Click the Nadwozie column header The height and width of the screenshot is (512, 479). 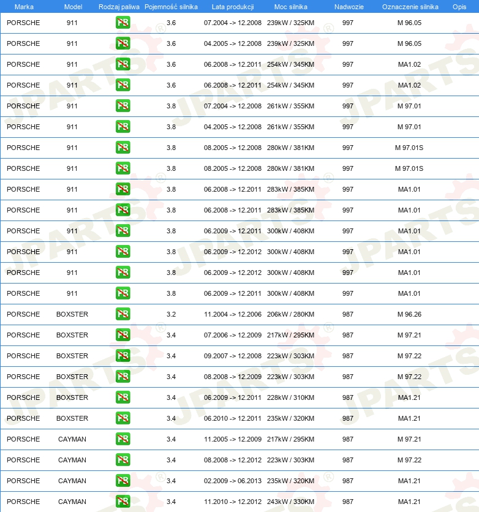point(349,7)
